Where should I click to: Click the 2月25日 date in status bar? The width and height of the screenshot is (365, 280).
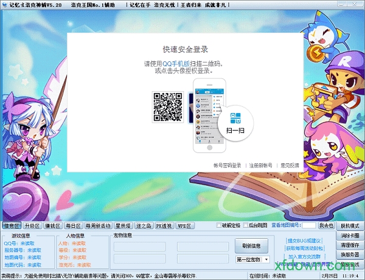pyautogui.click(x=329, y=276)
